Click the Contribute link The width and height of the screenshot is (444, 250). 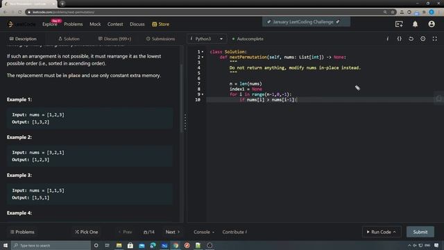[x=234, y=232]
